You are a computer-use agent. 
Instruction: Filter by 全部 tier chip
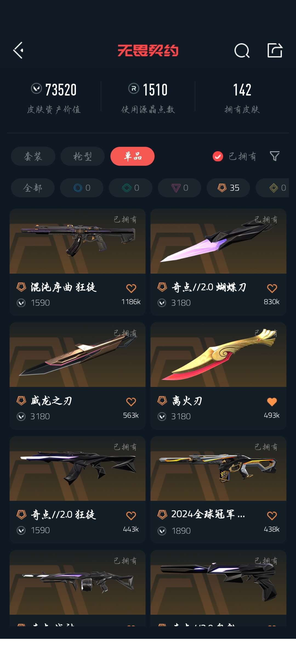[x=33, y=188]
